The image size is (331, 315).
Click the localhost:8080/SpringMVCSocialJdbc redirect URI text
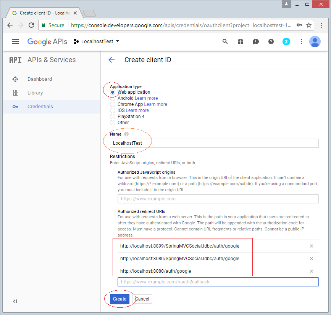pyautogui.click(x=180, y=259)
